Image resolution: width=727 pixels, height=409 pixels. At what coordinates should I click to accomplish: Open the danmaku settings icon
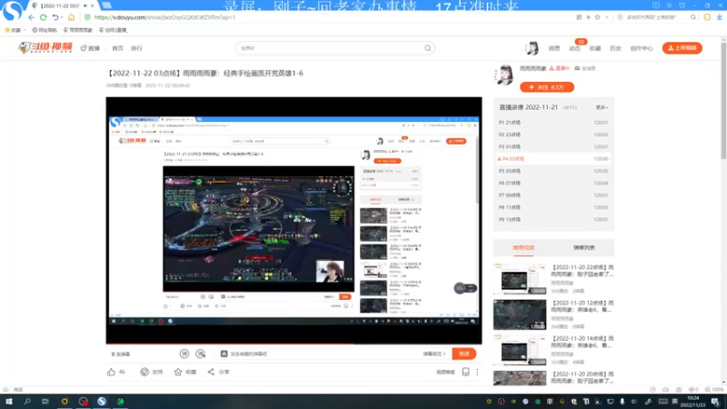pyautogui.click(x=200, y=354)
